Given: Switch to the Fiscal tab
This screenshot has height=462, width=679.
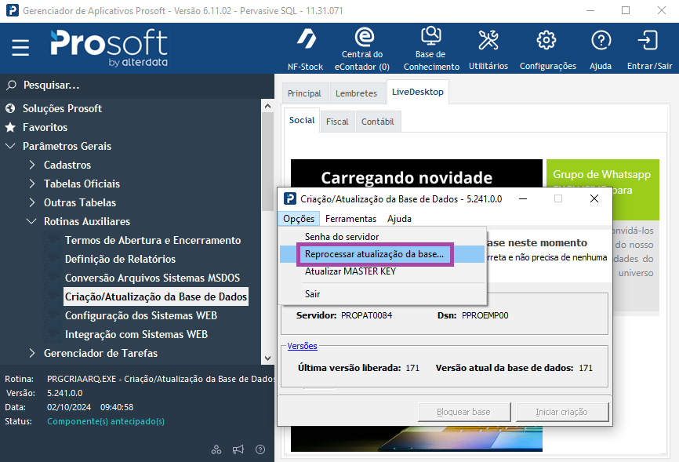Looking at the screenshot, I should pos(337,122).
